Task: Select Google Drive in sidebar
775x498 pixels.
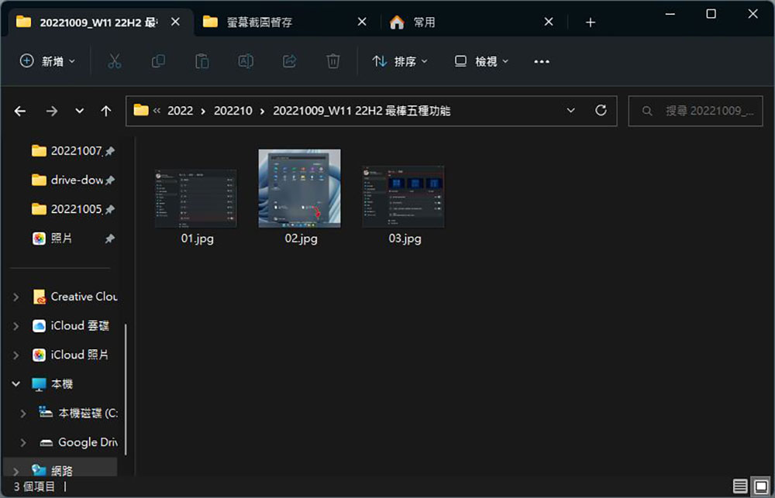Action: [78, 442]
